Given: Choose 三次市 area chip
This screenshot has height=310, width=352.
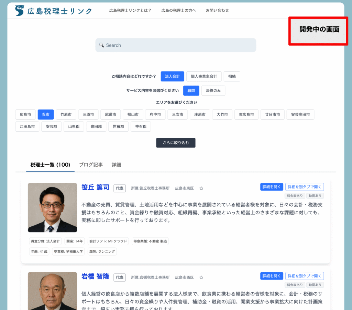Looking at the screenshot, I should pos(178,115).
